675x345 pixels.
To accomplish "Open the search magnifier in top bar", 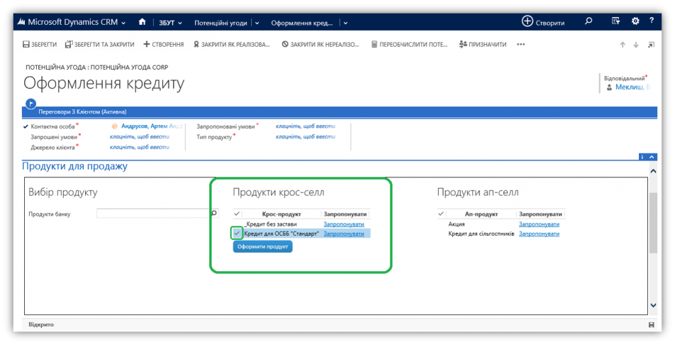I will coord(588,21).
